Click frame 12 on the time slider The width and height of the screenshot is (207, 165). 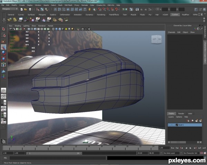74,148
